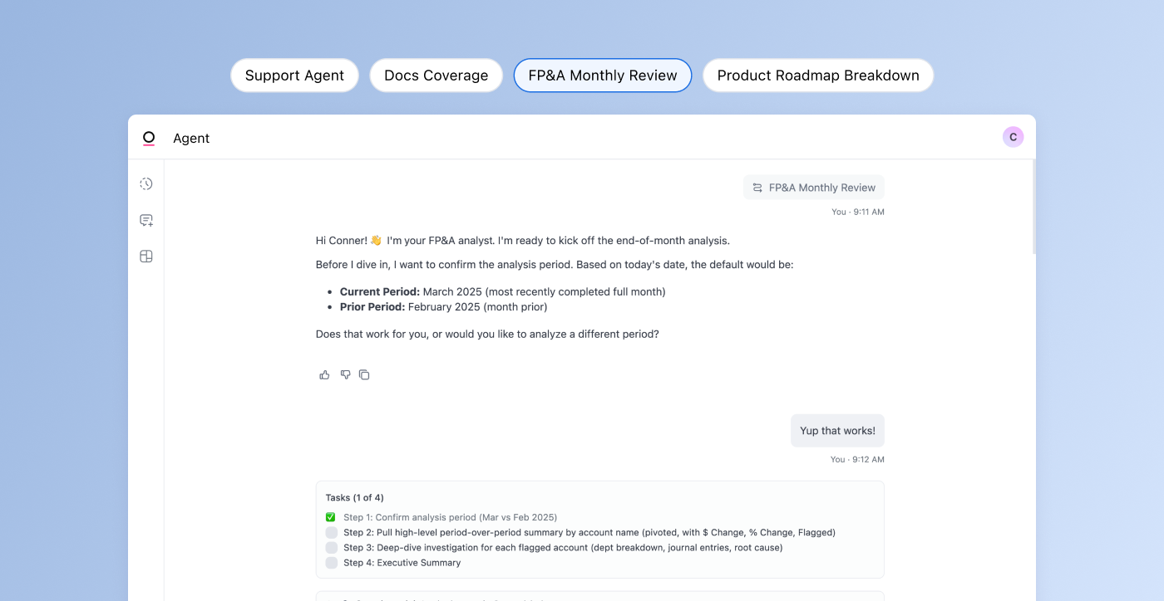
Task: Click the chat vertical scrollbar
Action: click(1033, 208)
